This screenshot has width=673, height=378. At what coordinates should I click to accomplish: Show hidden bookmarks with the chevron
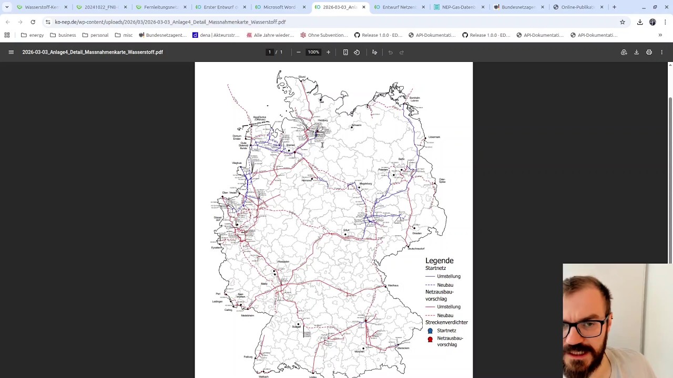pos(660,35)
